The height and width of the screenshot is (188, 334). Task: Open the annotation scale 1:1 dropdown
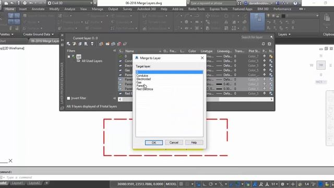pos(274,184)
